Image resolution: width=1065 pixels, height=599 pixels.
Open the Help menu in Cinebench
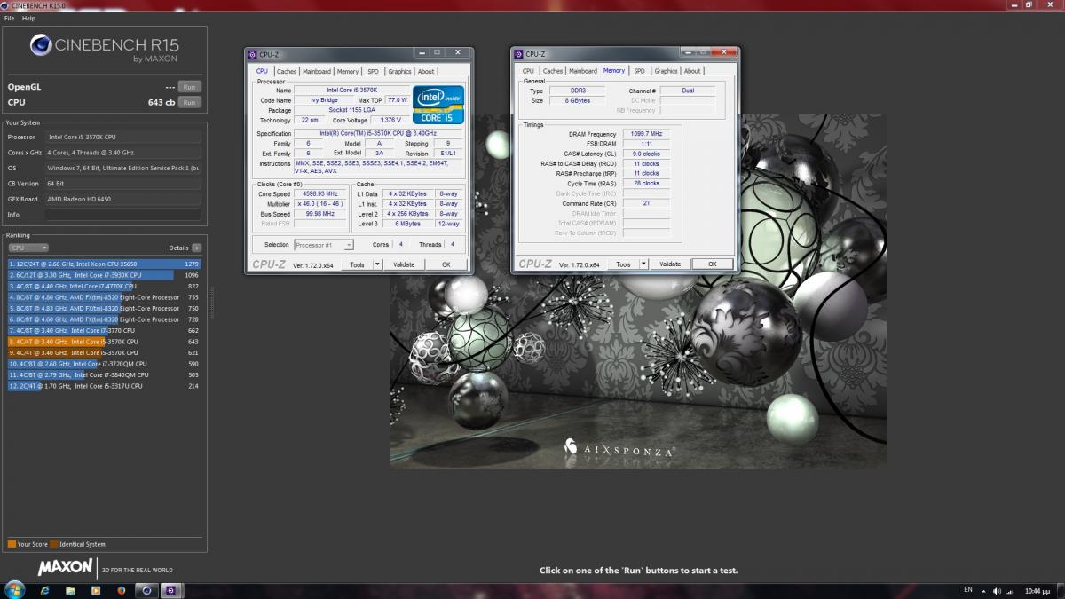29,18
